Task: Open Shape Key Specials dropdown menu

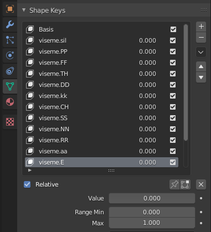Action: point(201,52)
